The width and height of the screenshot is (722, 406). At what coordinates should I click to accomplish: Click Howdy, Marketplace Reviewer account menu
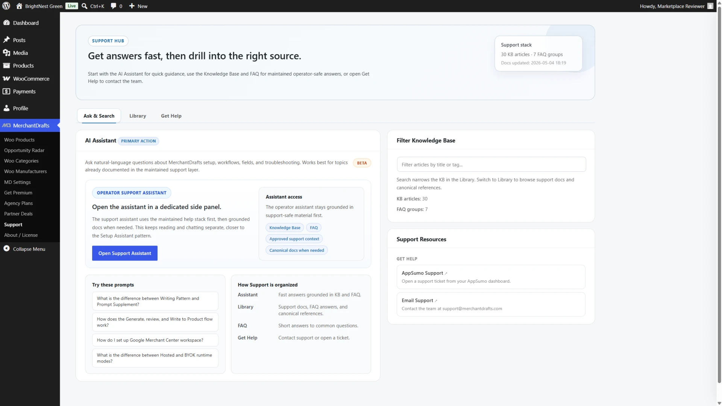(x=676, y=6)
